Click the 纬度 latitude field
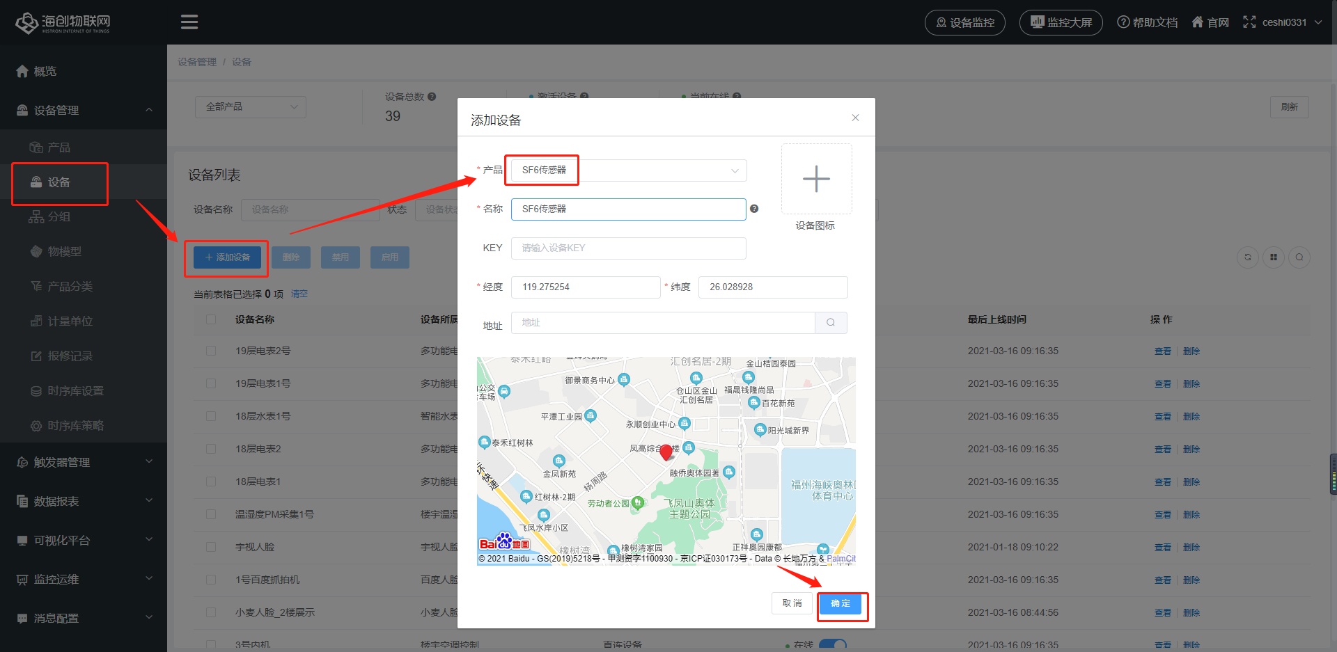The width and height of the screenshot is (1337, 652). pyautogui.click(x=773, y=287)
